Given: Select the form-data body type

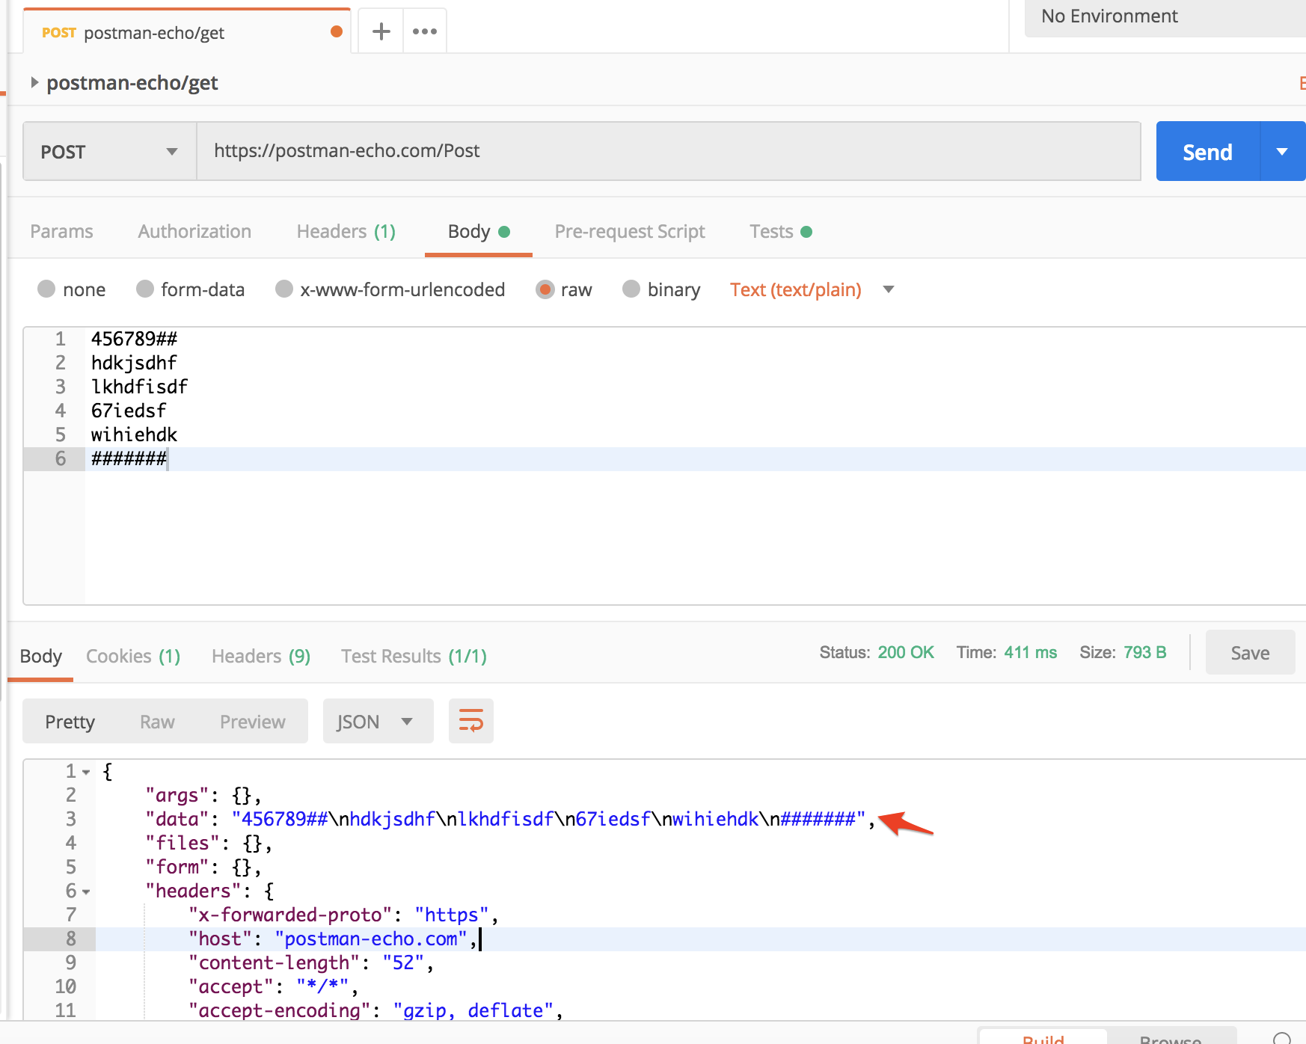Looking at the screenshot, I should pyautogui.click(x=145, y=289).
